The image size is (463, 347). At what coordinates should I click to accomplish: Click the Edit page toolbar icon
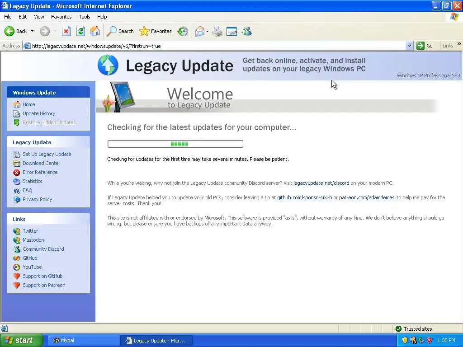(x=232, y=31)
